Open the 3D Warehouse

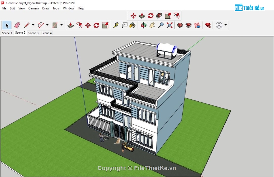coord(180,25)
